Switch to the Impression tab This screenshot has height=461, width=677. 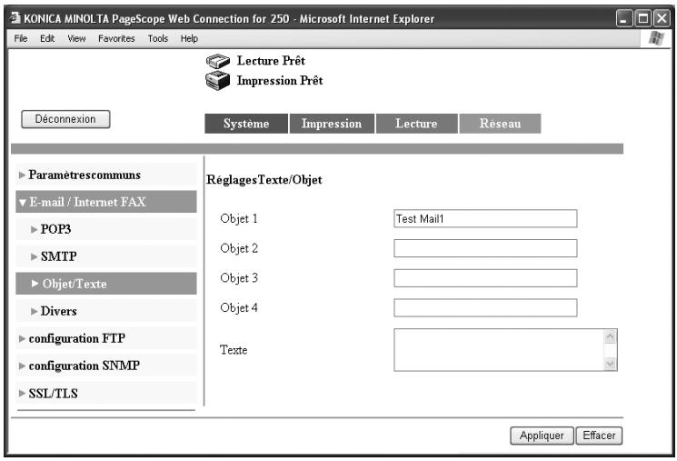332,124
